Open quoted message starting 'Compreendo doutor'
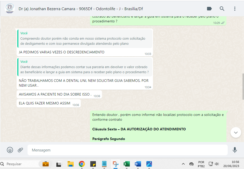The width and height of the screenshot is (244, 169). [85, 39]
